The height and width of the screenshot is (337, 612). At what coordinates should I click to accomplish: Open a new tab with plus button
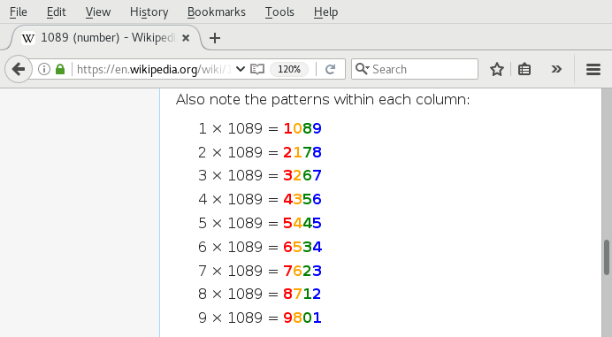coord(215,38)
